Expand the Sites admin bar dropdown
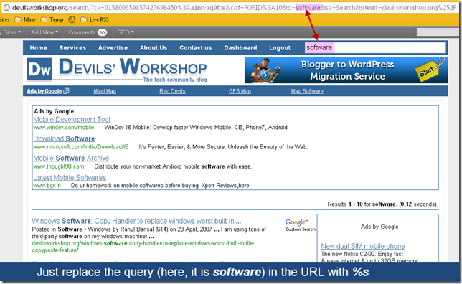 [x=11, y=32]
